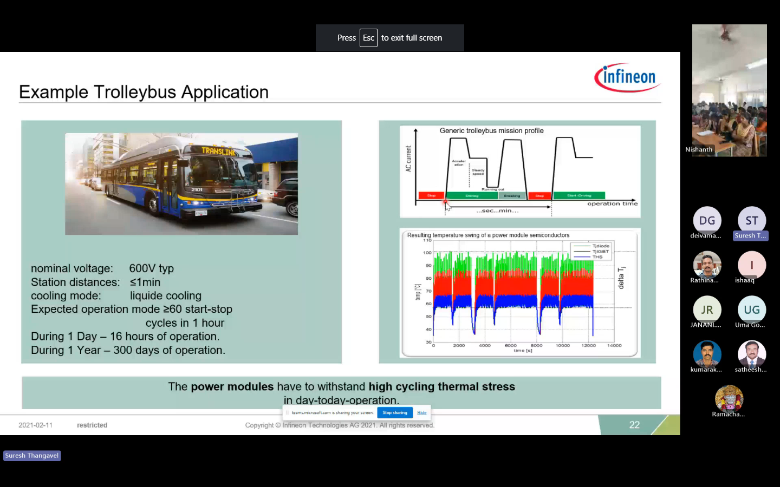The height and width of the screenshot is (487, 780).
Task: Click the Esc key hint
Action: [368, 38]
